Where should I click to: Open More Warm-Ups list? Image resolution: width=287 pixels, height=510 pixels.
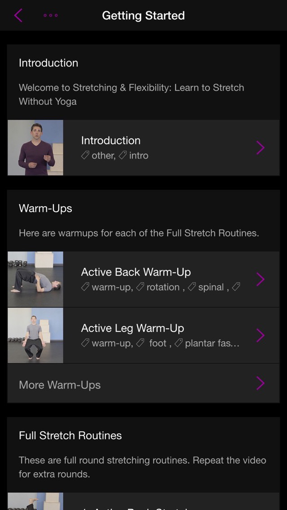click(60, 385)
